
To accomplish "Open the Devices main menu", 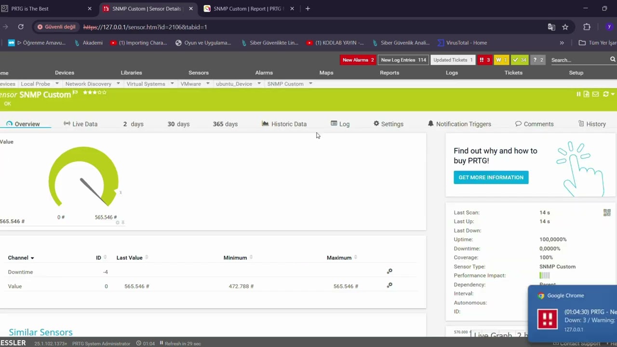I will (x=65, y=73).
